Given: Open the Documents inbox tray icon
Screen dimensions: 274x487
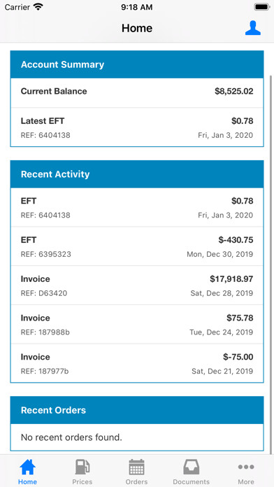Looking at the screenshot, I should (191, 467).
